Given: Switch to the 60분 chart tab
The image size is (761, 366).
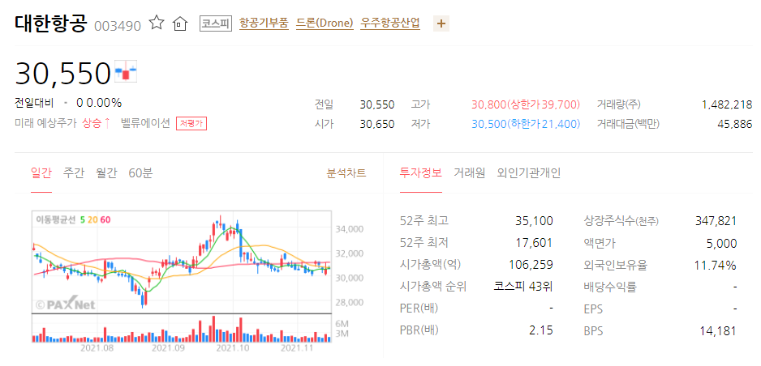Looking at the screenshot, I should pos(140,172).
